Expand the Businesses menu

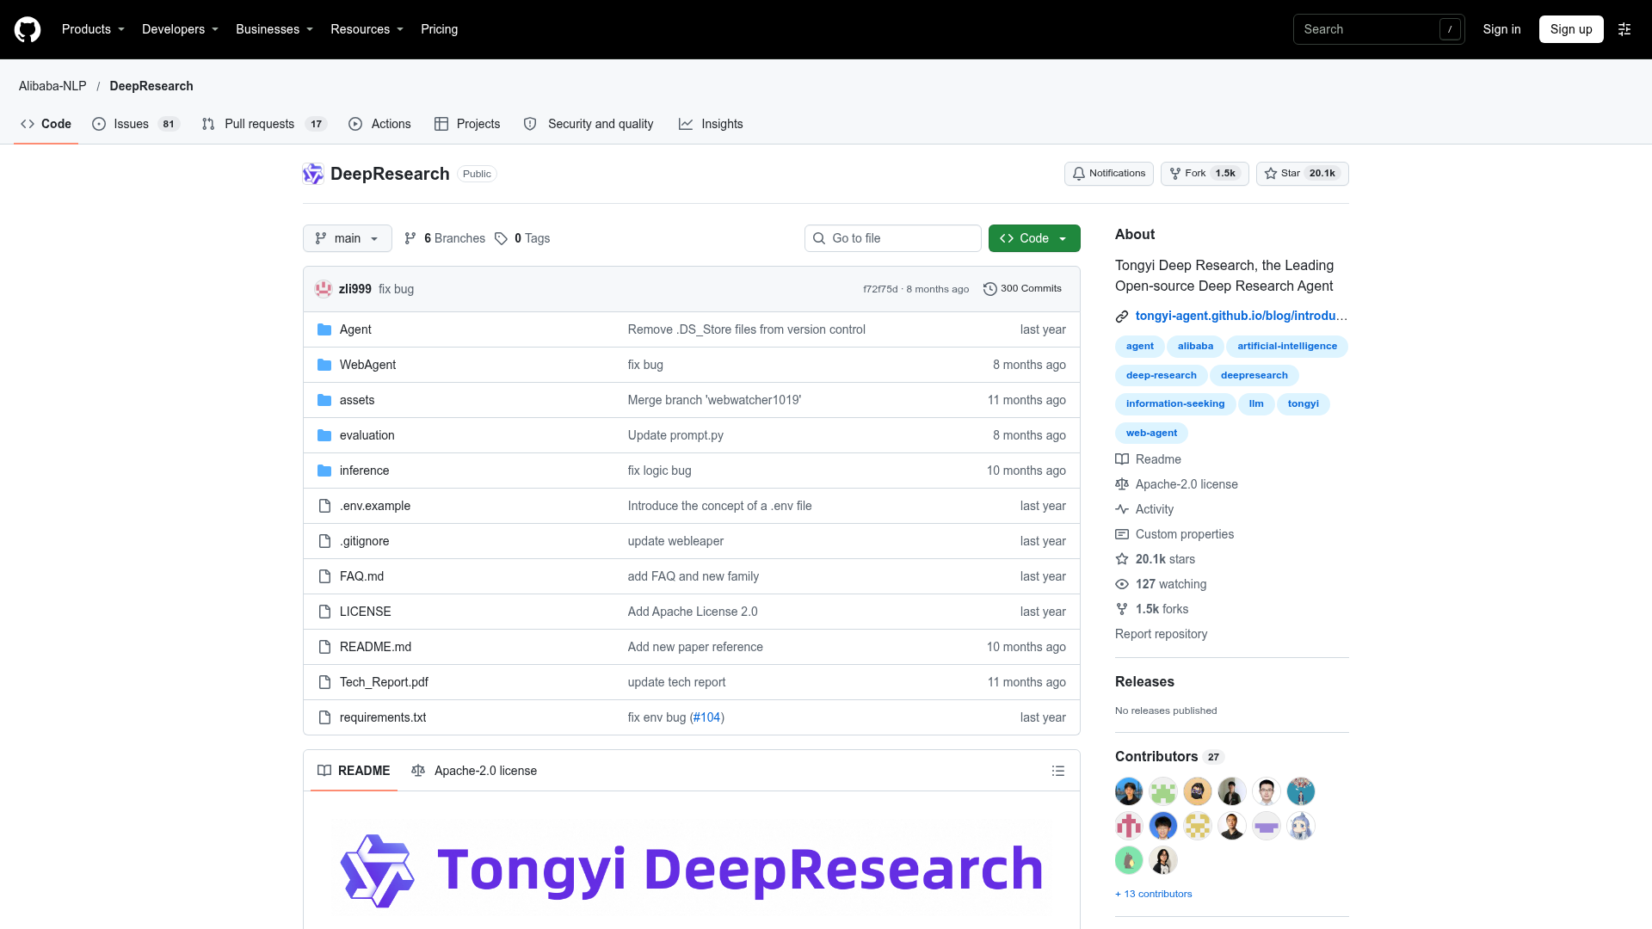point(274,29)
